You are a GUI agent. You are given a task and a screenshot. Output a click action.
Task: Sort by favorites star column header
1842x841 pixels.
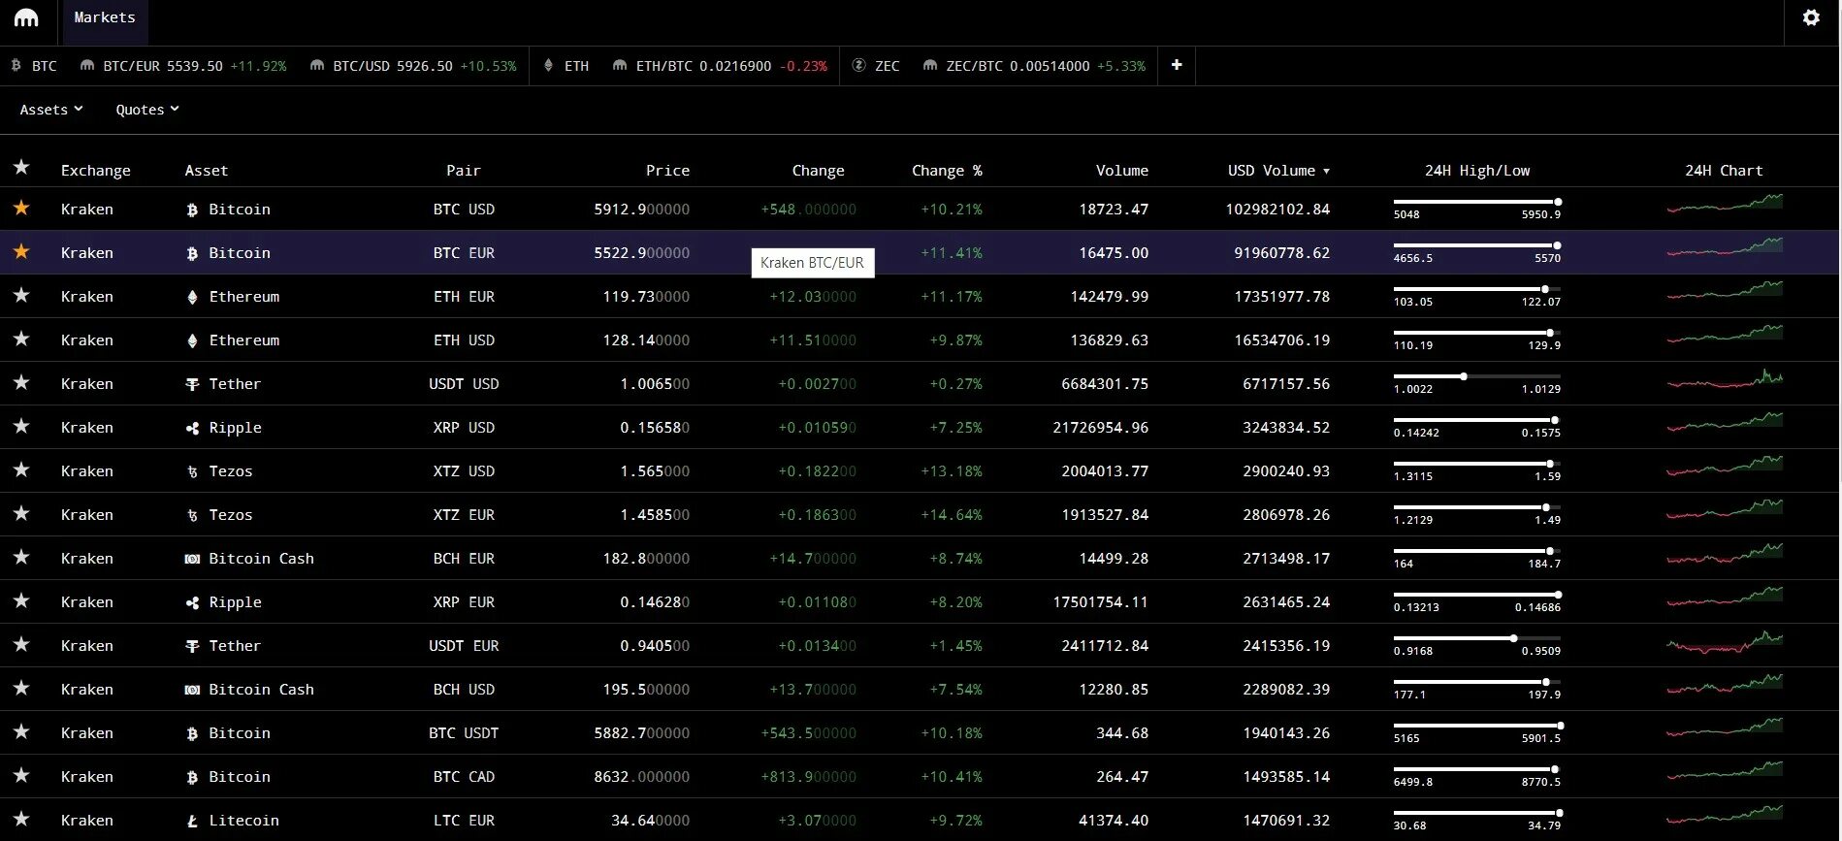(21, 168)
